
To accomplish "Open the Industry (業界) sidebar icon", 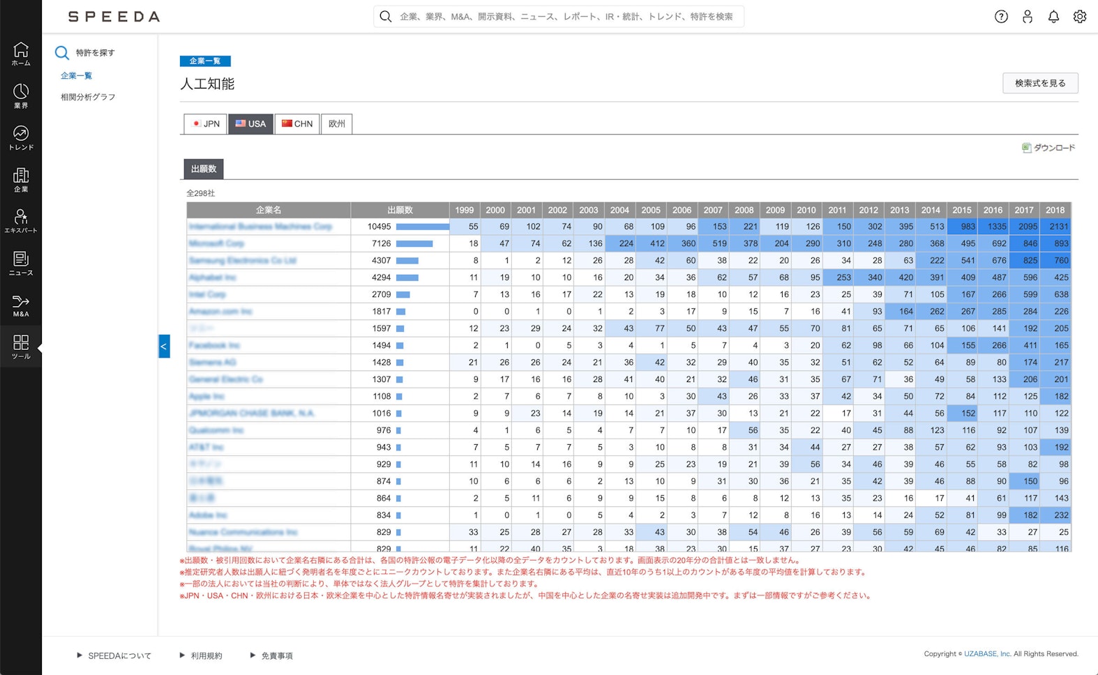I will tap(21, 96).
